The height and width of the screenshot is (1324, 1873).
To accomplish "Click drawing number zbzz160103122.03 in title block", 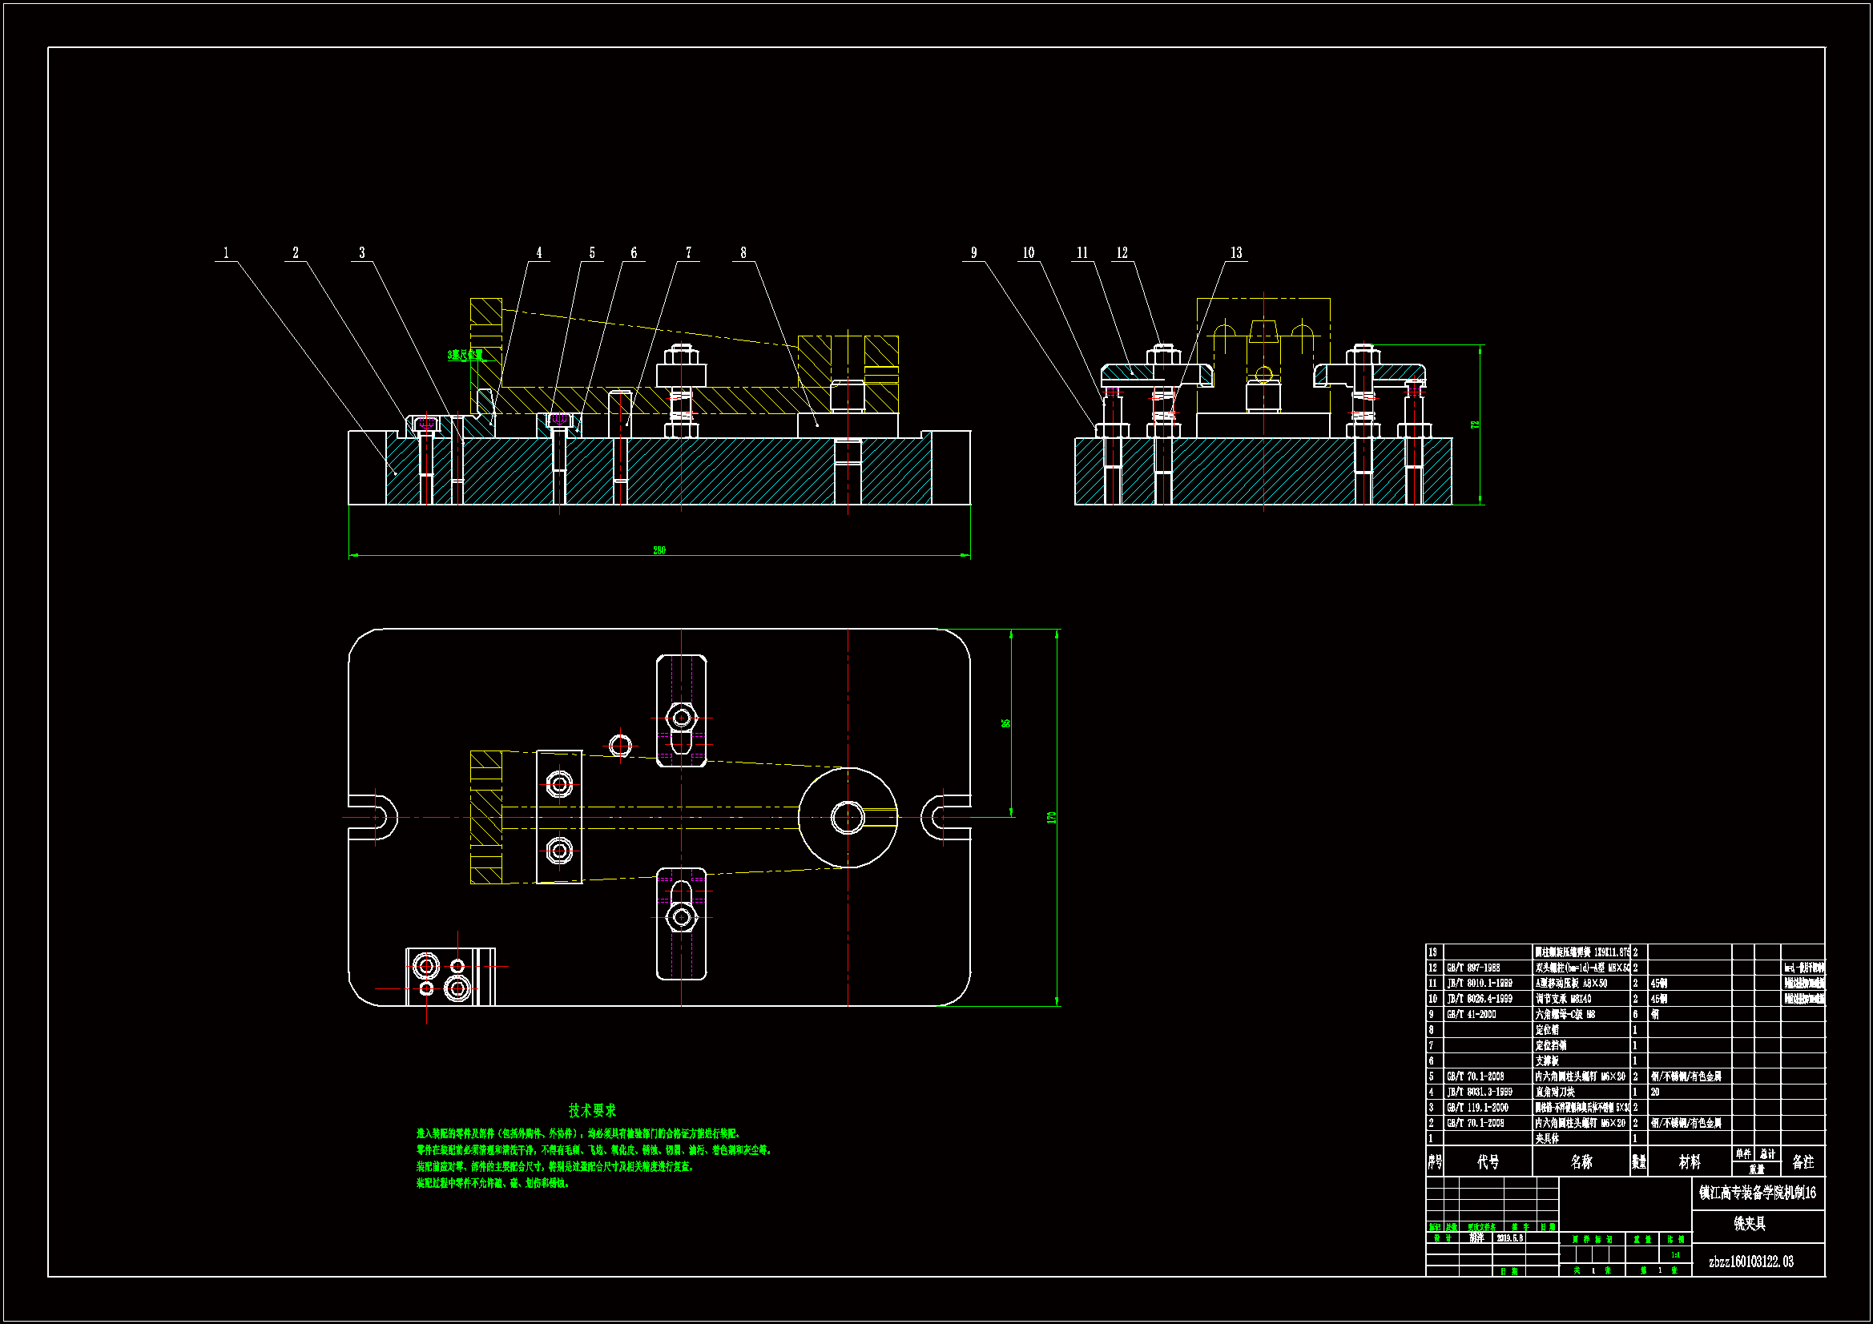I will [x=1750, y=1262].
